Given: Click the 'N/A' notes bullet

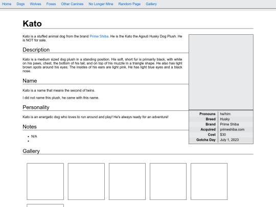Looking at the screenshot, I should coord(34,136).
